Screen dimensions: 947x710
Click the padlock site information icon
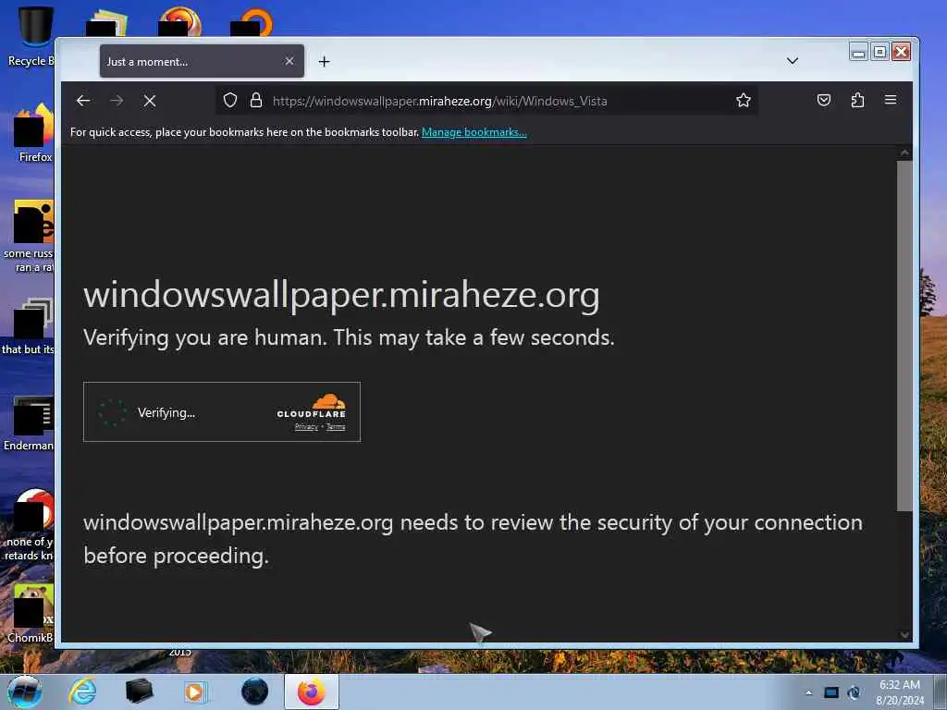click(x=256, y=100)
